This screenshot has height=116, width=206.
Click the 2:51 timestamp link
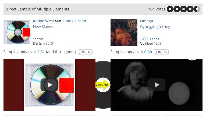(41, 52)
